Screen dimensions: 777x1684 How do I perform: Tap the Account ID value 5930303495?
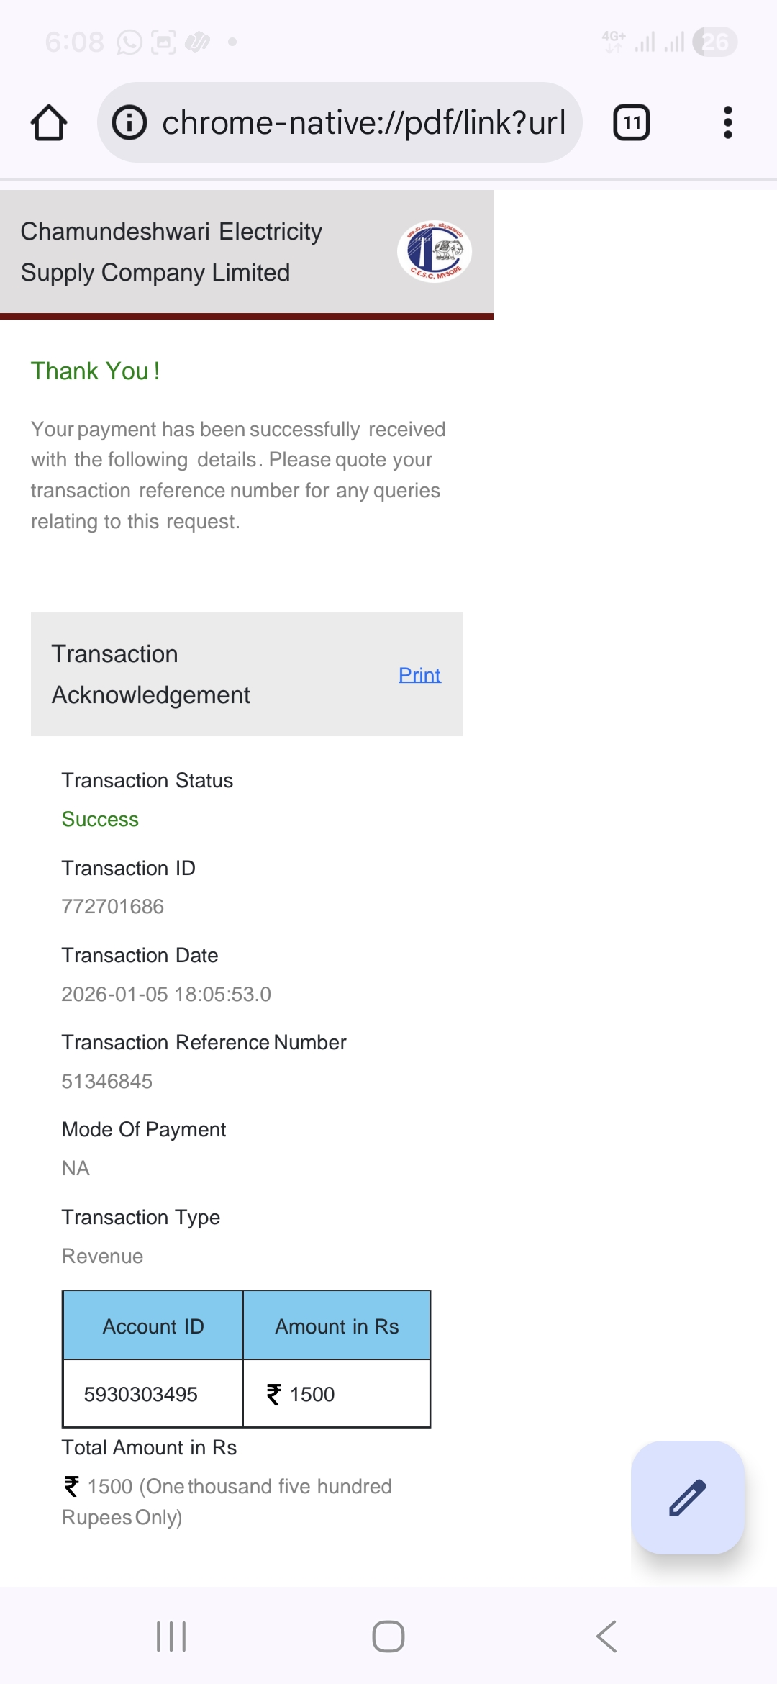pos(141,1394)
